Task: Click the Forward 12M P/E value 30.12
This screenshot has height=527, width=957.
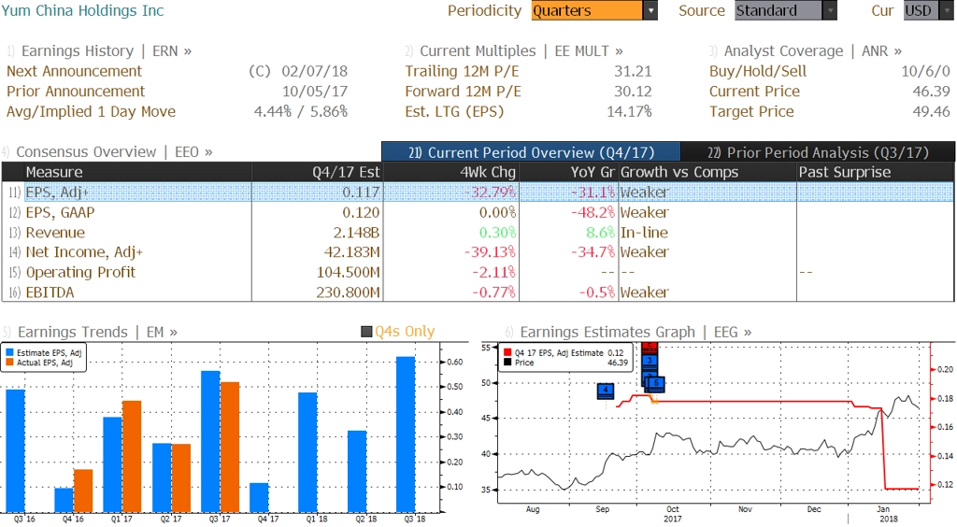Action: (x=633, y=92)
